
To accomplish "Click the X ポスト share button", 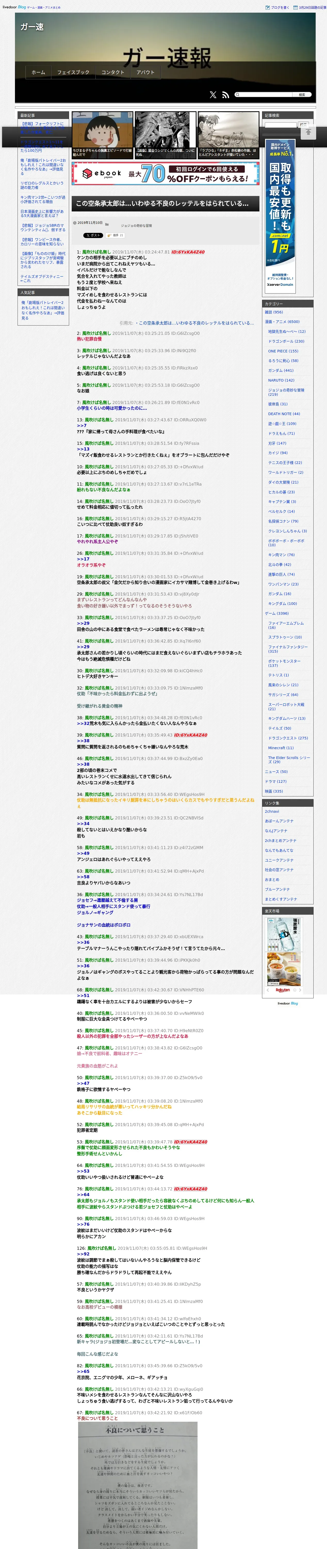I will click(93, 235).
